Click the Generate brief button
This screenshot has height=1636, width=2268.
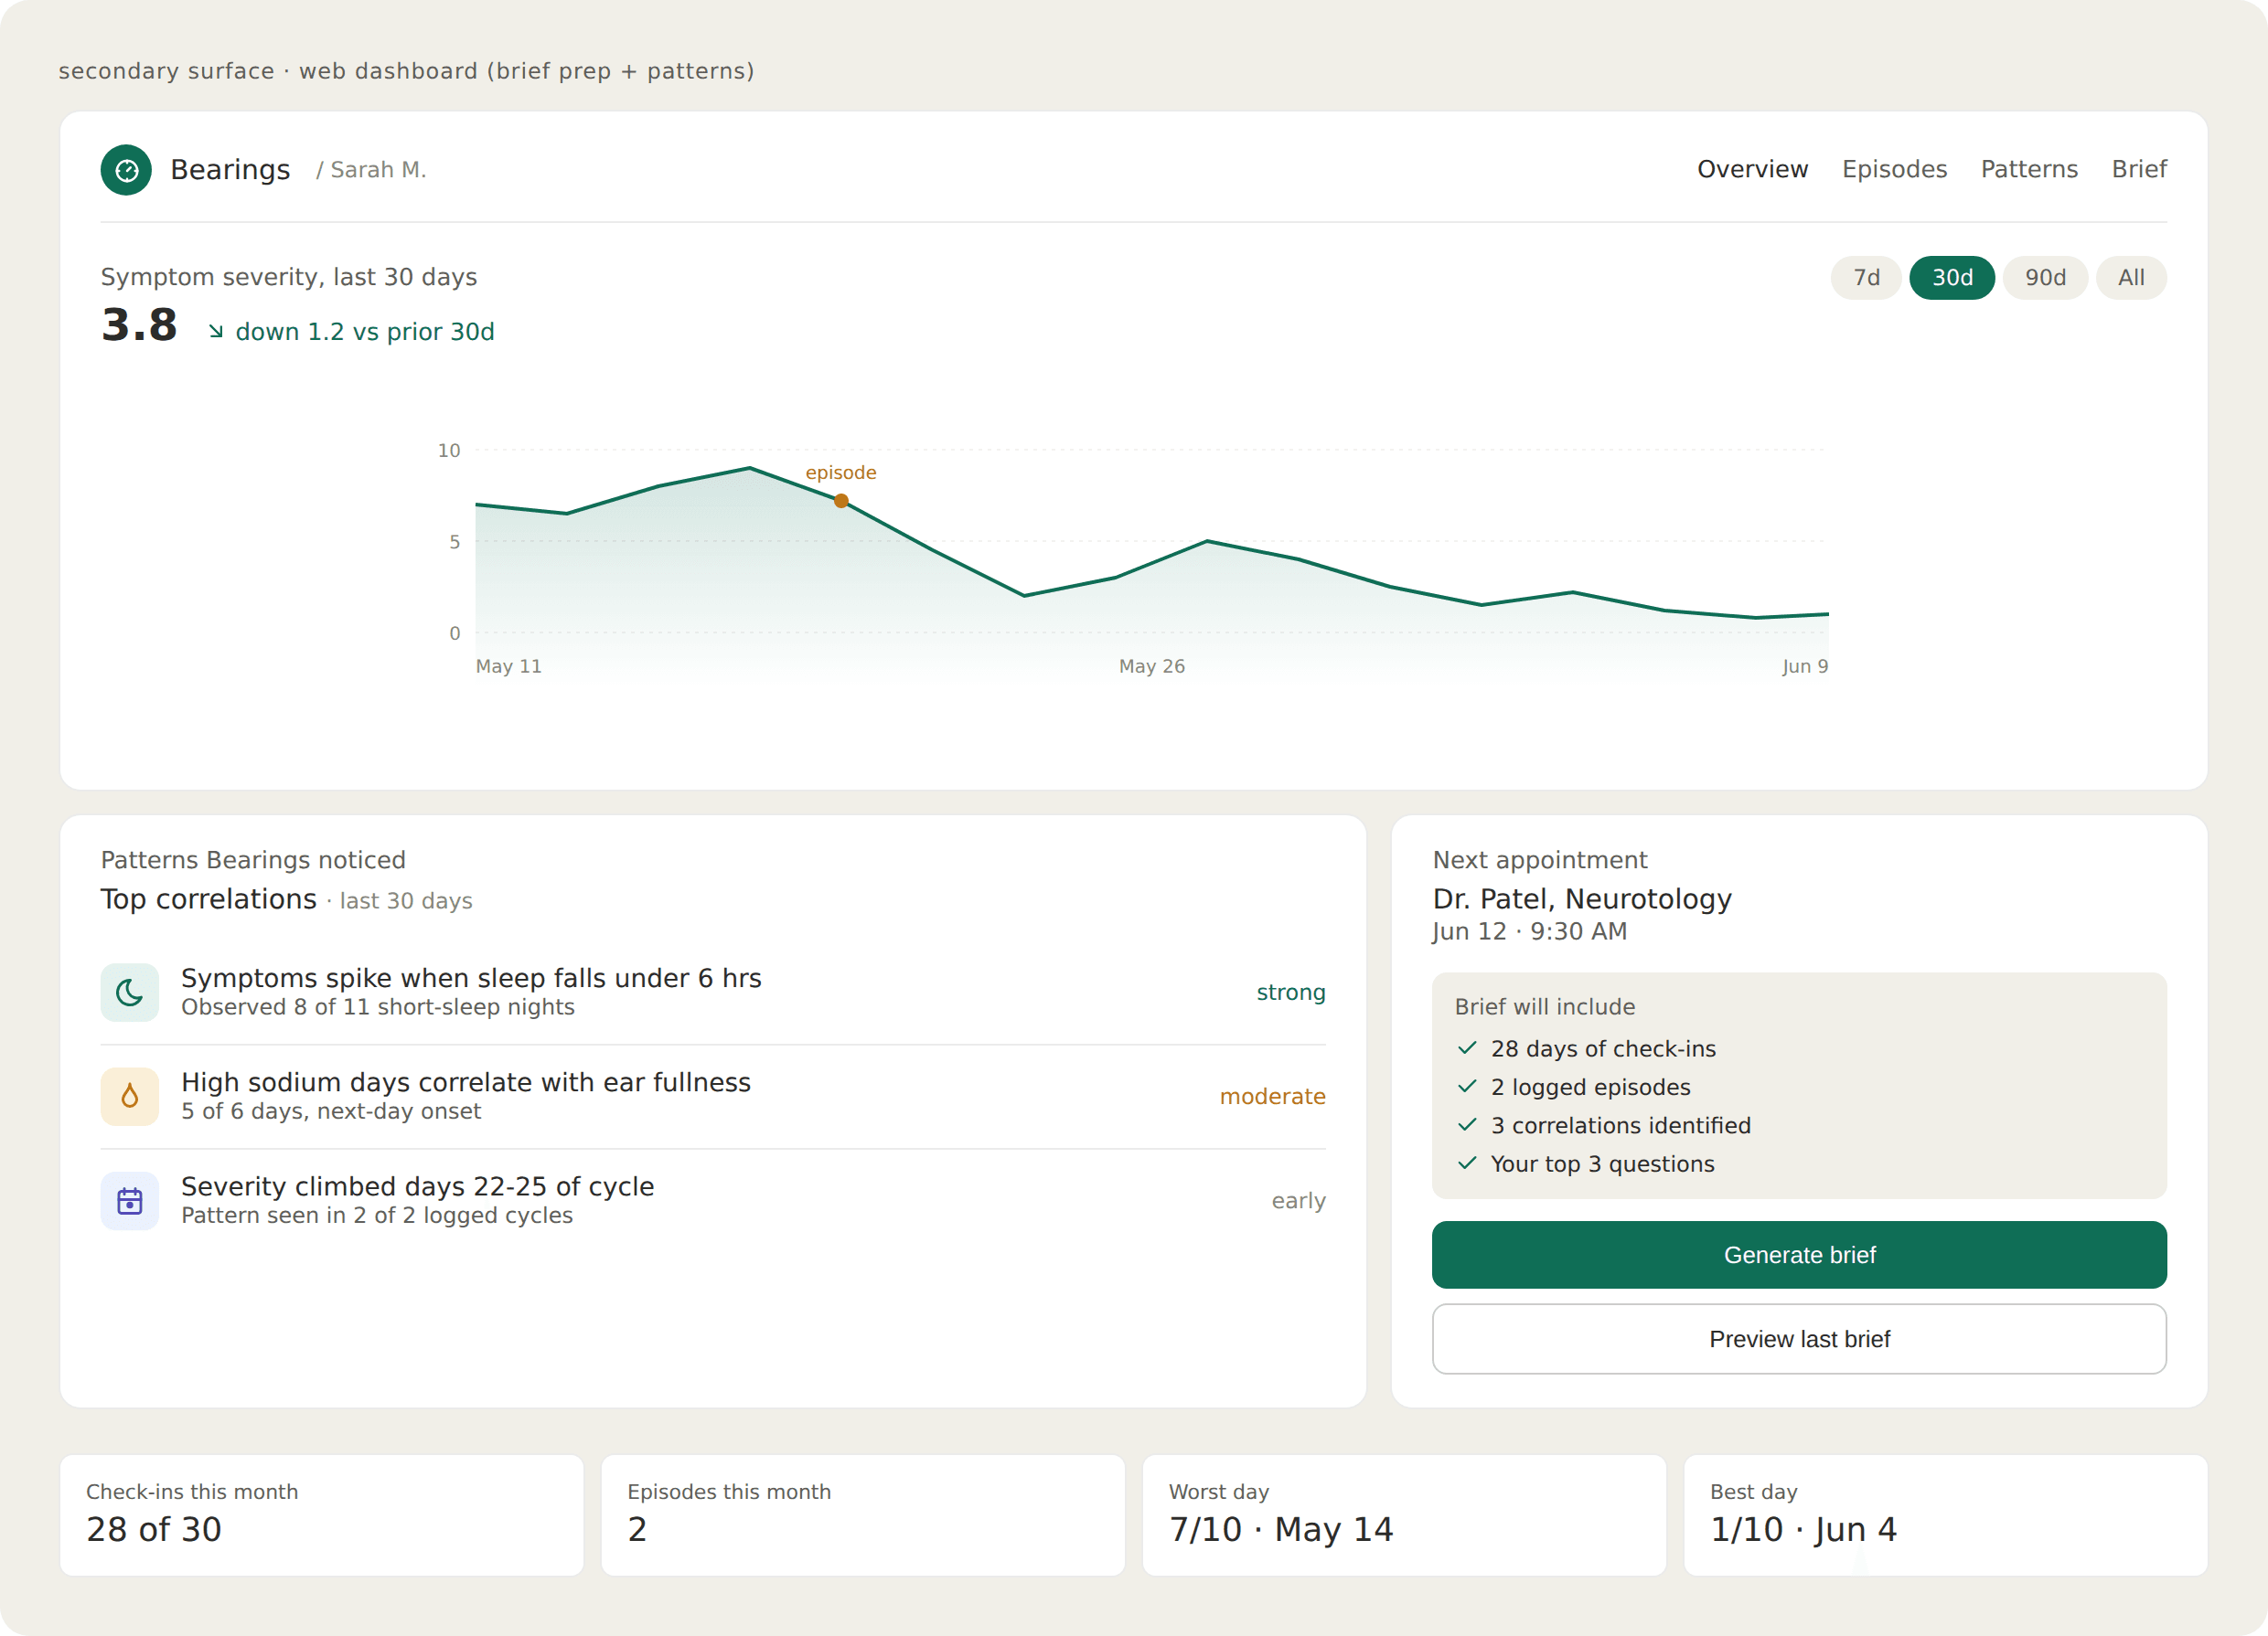click(x=1799, y=1255)
